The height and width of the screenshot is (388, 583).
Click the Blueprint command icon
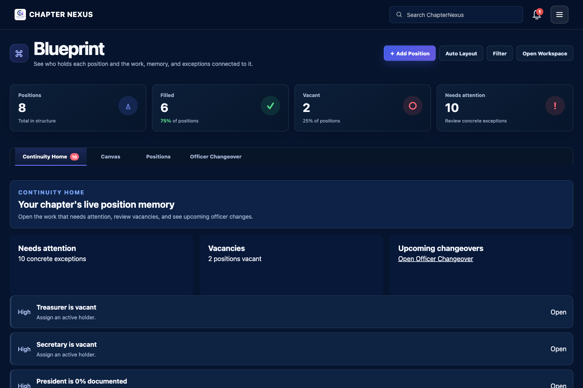point(19,53)
